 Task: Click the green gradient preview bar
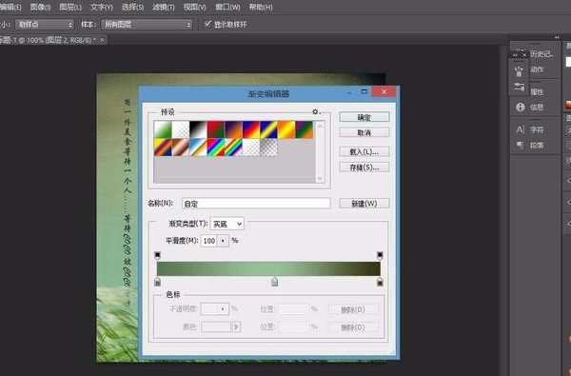point(268,268)
